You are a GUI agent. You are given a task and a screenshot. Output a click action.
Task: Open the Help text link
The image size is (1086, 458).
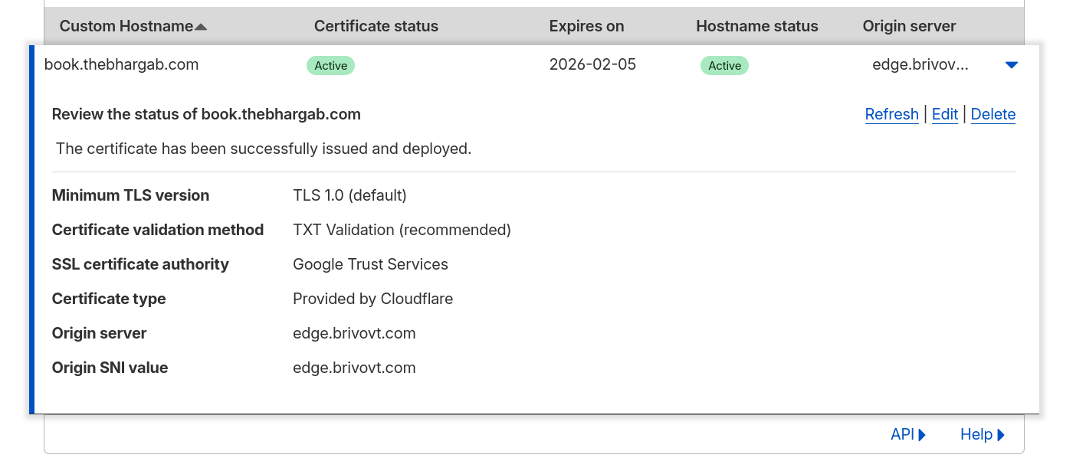tap(976, 434)
